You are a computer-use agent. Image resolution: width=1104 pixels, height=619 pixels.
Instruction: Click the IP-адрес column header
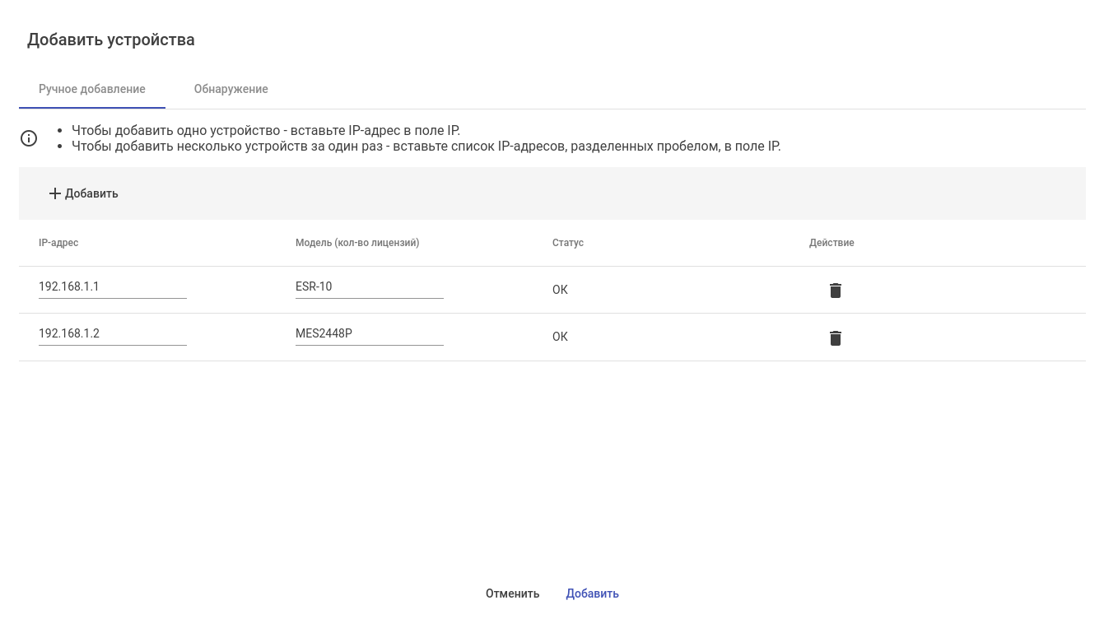[58, 243]
